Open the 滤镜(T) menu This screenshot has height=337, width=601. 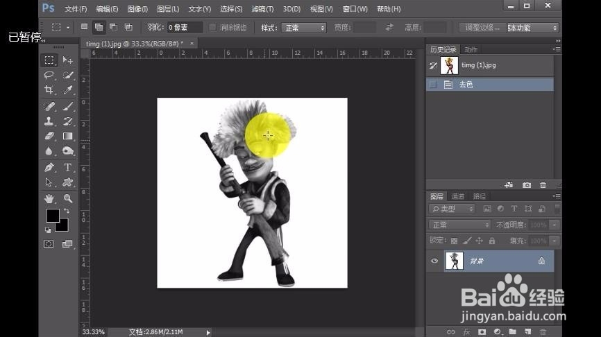(x=262, y=9)
